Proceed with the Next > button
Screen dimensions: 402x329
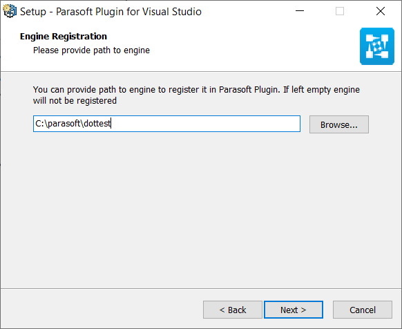coord(294,310)
